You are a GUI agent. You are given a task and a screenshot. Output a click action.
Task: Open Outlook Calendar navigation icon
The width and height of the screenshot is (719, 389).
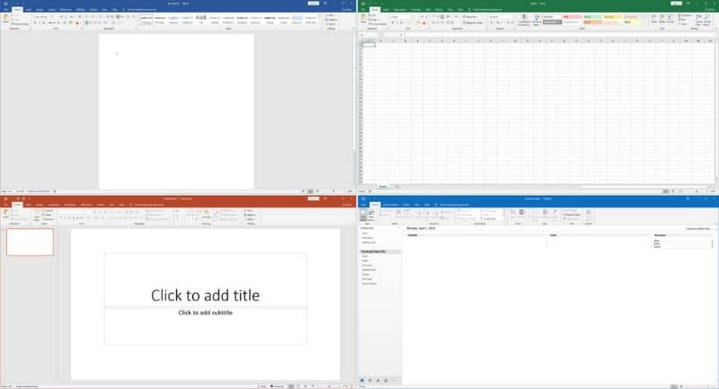tap(370, 380)
